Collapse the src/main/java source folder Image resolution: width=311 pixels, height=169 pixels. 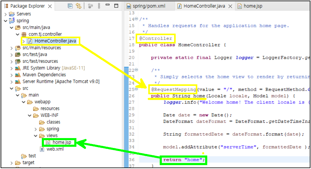point(11,28)
